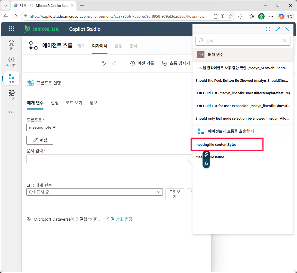
Task: Select the 설정 tab
Action: (x=54, y=103)
